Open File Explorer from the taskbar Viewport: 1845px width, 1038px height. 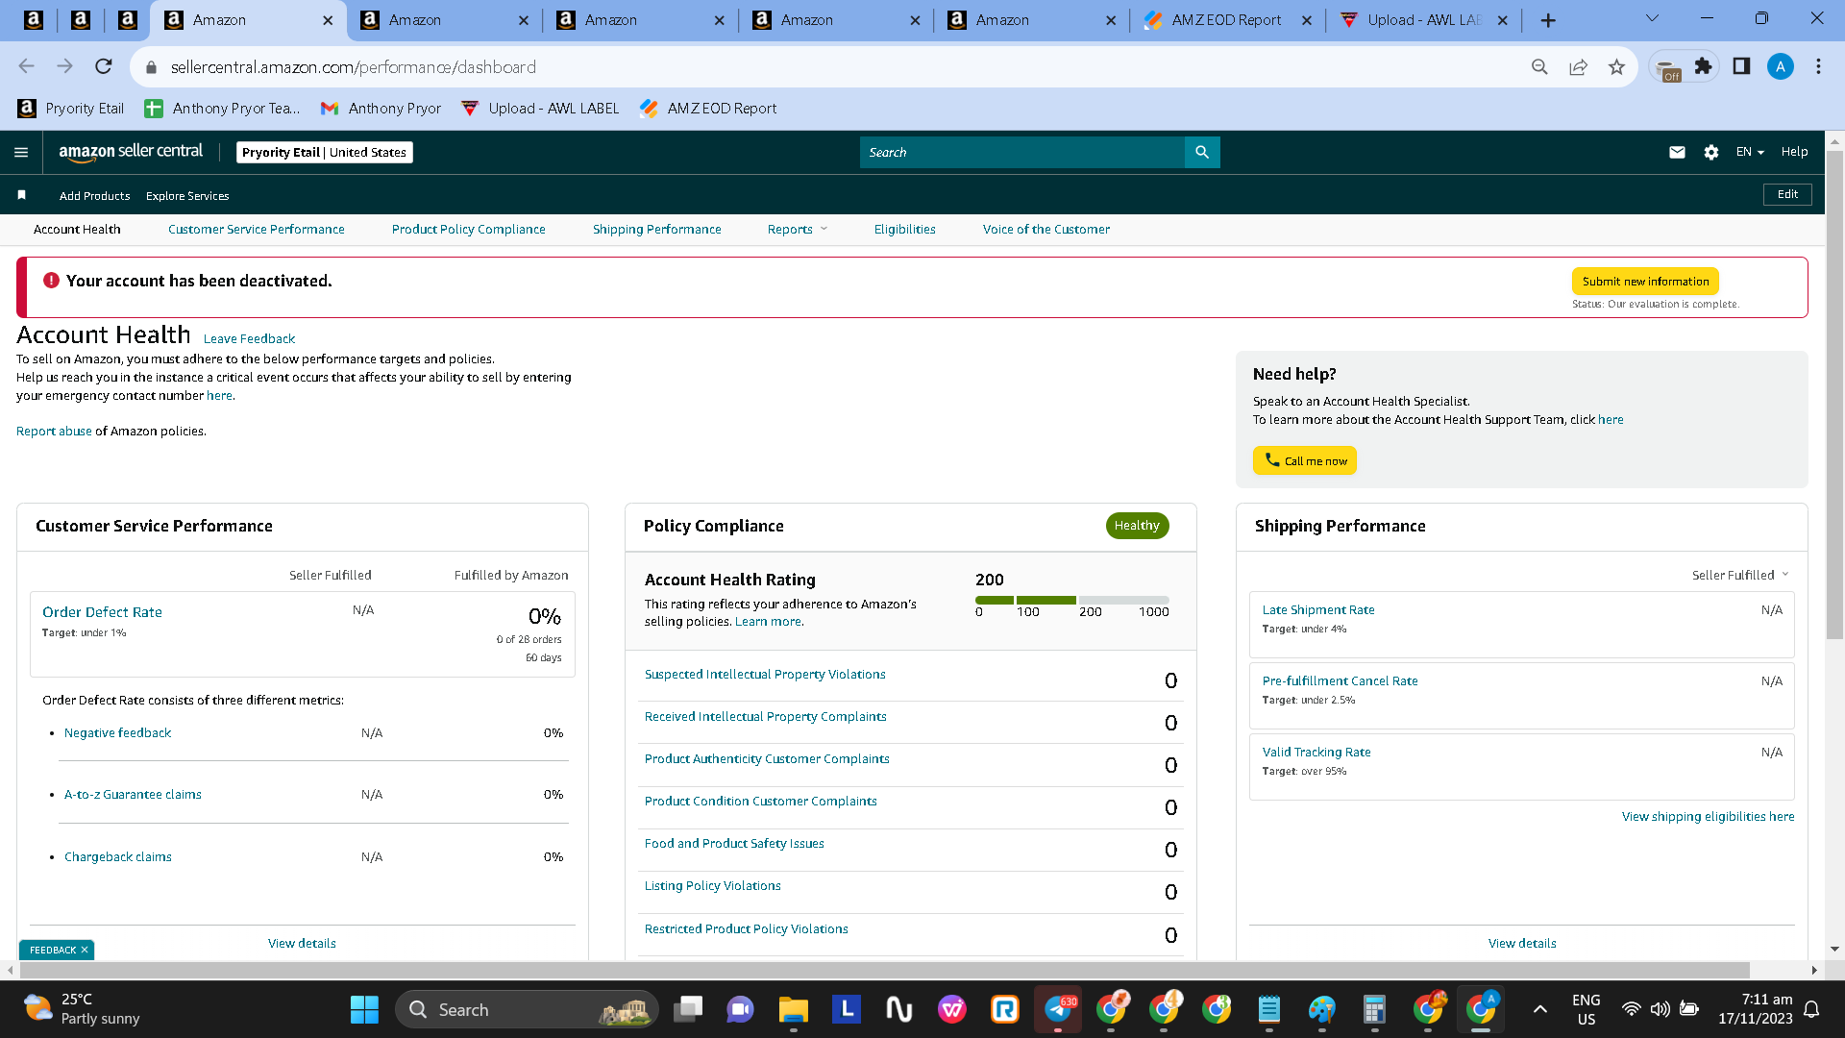pyautogui.click(x=793, y=1009)
